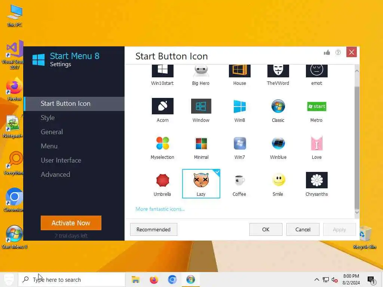Click the thumbs-up like icon
This screenshot has height=287, width=383.
[x=327, y=52]
